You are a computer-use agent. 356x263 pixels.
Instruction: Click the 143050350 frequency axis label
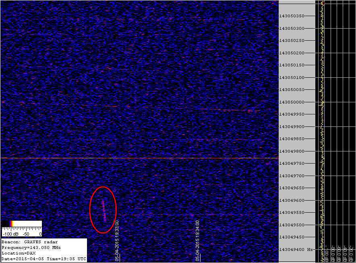pyautogui.click(x=292, y=16)
